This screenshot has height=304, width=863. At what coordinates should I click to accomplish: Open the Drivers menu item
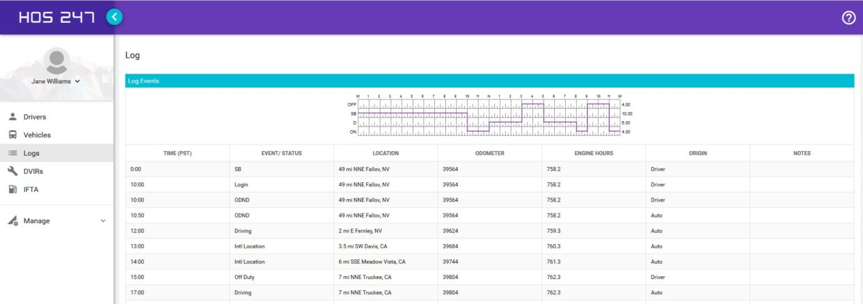pyautogui.click(x=35, y=117)
